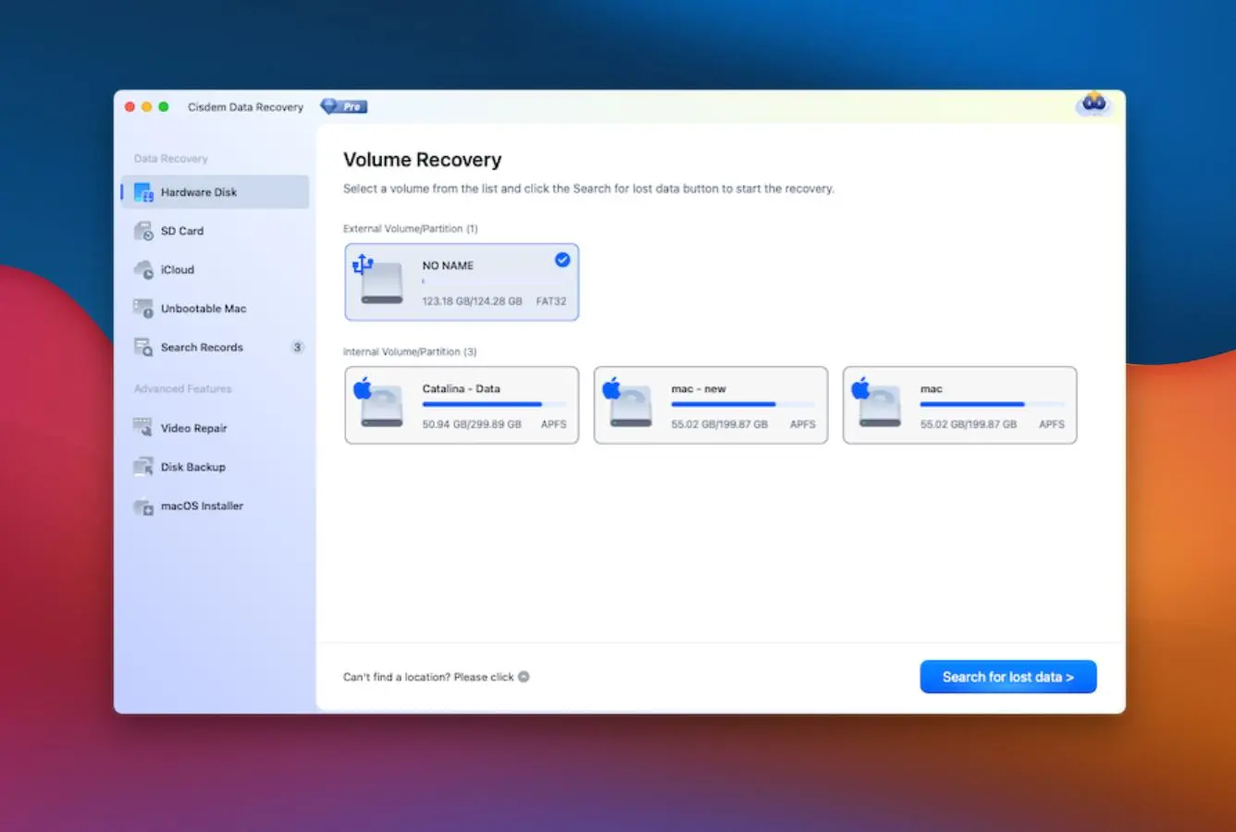Click the Search Records count badge 3
The image size is (1236, 832).
tap(297, 348)
